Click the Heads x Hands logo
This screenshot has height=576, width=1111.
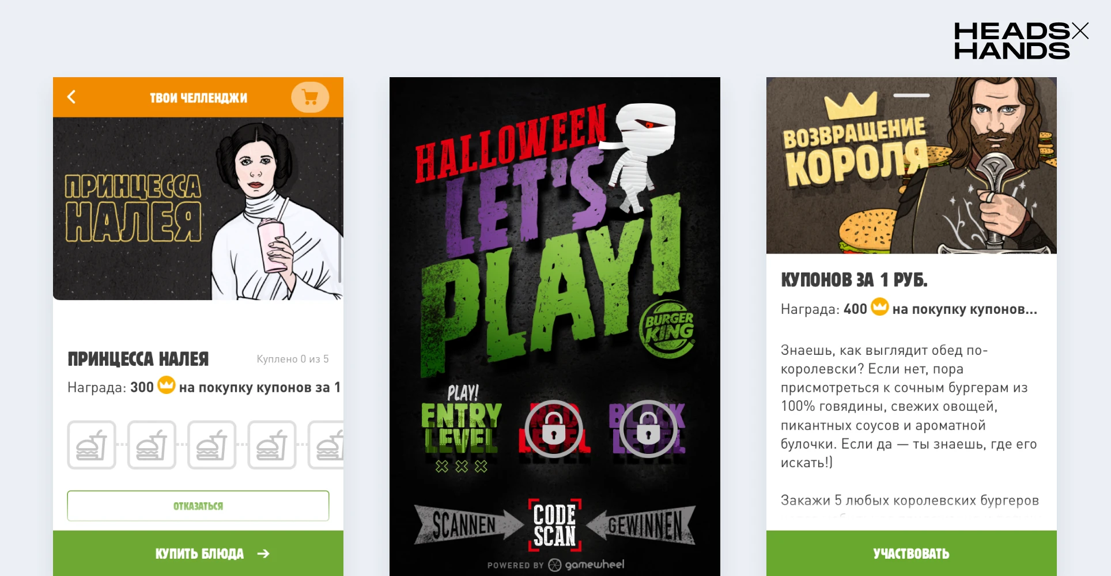1021,40
